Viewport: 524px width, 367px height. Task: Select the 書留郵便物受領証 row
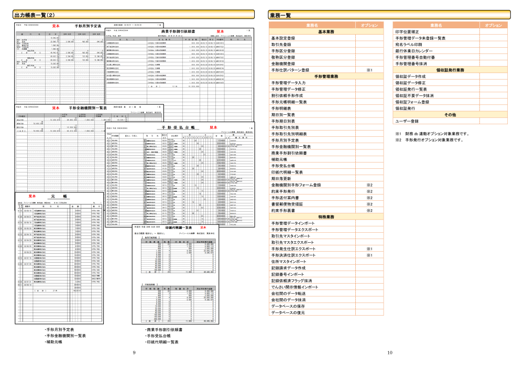[x=326, y=204]
